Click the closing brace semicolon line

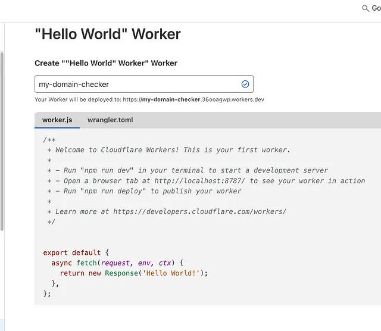click(47, 294)
